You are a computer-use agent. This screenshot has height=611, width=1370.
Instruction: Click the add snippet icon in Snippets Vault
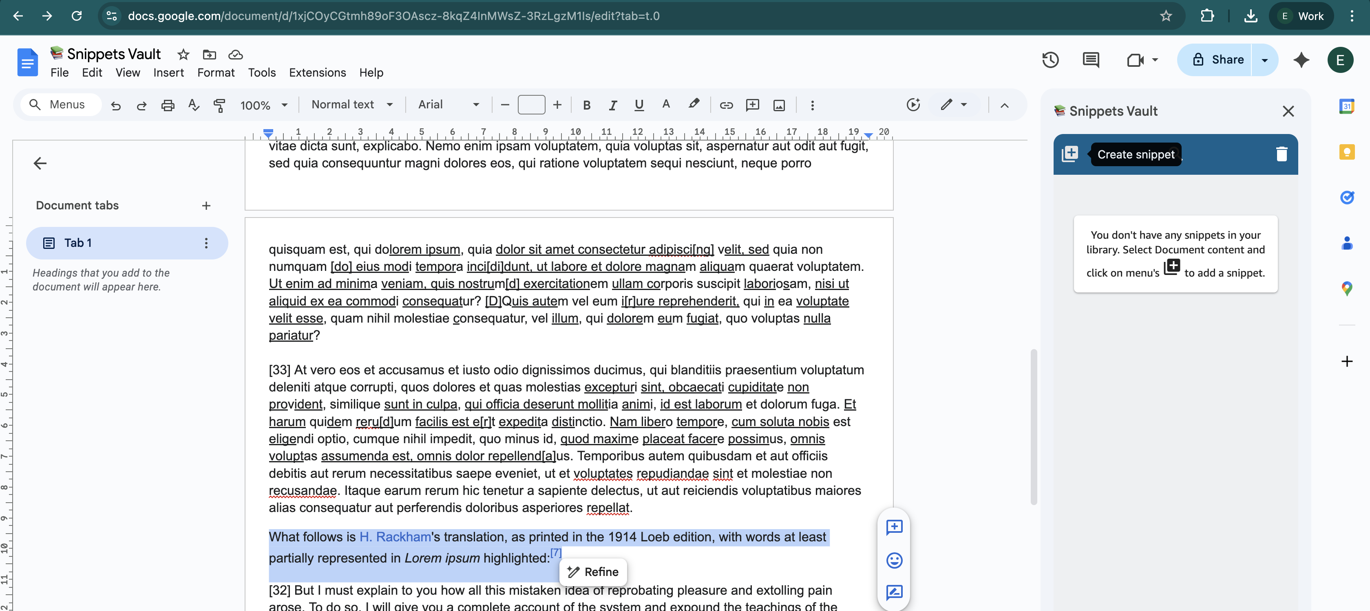click(x=1069, y=154)
